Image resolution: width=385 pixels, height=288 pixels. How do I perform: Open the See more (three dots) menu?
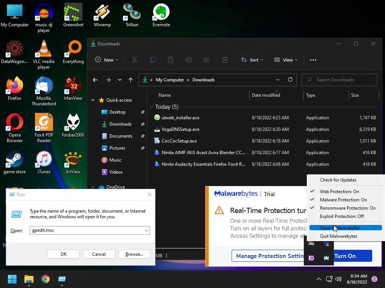(x=313, y=60)
